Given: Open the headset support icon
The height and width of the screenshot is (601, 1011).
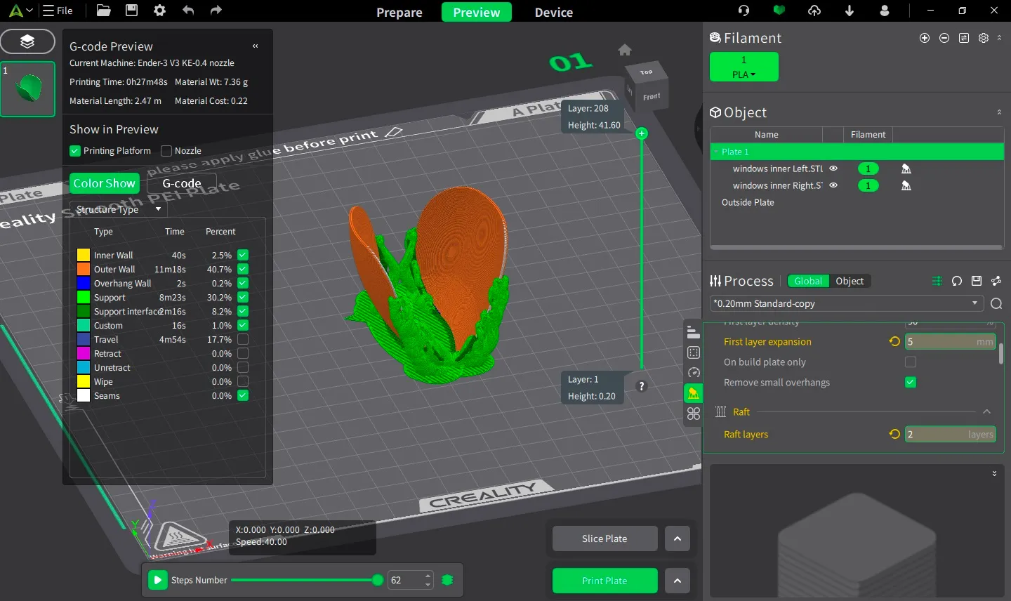Looking at the screenshot, I should [744, 11].
